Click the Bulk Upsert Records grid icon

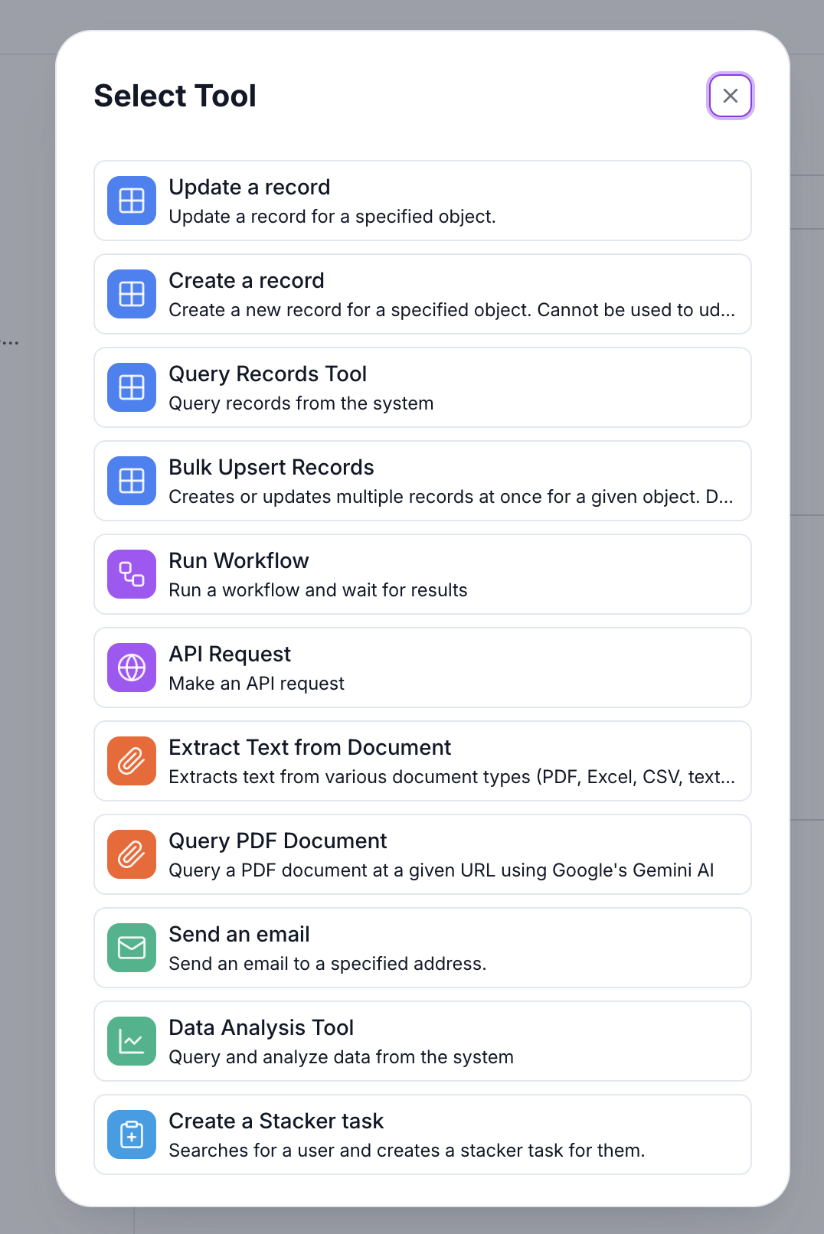132,481
